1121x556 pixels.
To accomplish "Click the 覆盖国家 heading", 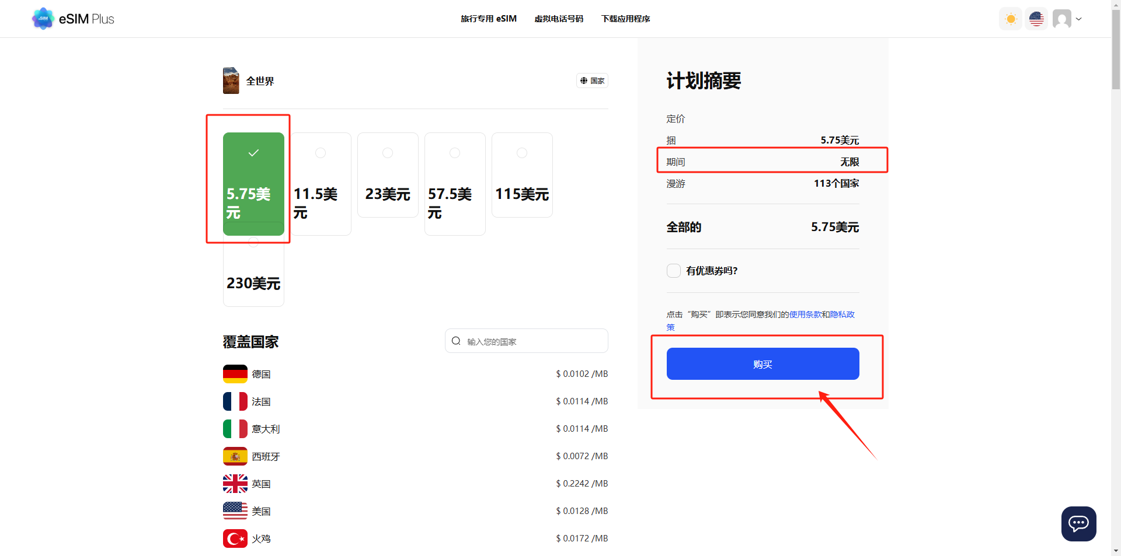I will tap(250, 342).
